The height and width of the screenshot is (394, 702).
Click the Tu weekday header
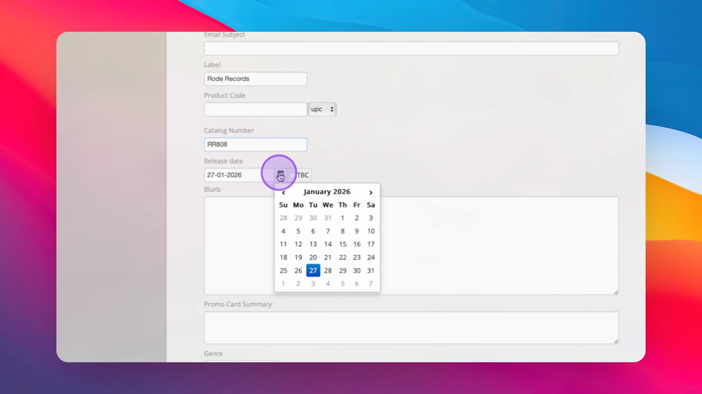[313, 205]
